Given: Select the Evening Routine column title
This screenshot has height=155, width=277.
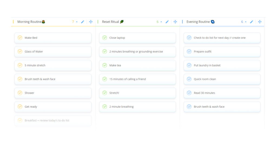Looking at the screenshot, I should point(198,22).
